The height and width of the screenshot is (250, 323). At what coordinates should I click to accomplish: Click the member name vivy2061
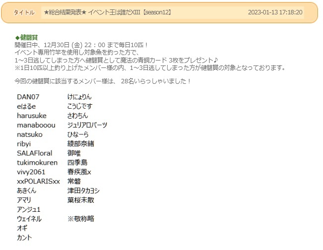[x=31, y=172]
